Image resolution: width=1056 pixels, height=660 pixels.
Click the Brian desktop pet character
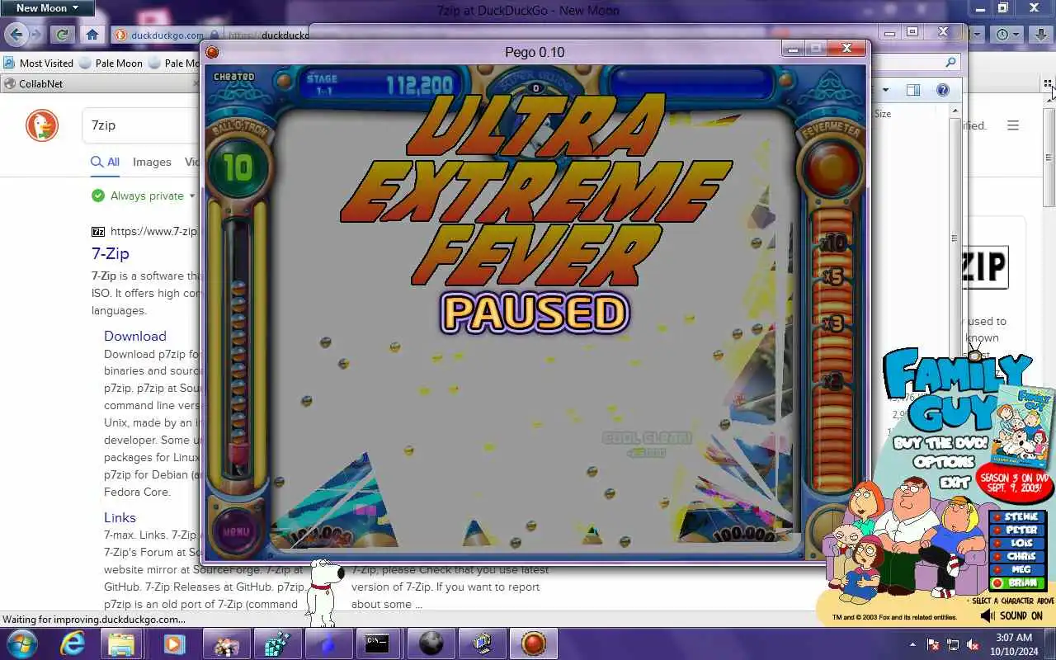tap(324, 592)
